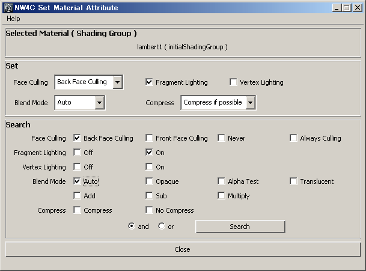Enable the Always Culling checkbox
Viewport: 366px width, 271px height.
tap(294, 138)
